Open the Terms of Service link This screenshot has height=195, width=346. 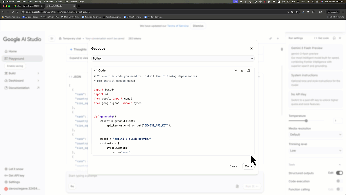pyautogui.click(x=178, y=26)
